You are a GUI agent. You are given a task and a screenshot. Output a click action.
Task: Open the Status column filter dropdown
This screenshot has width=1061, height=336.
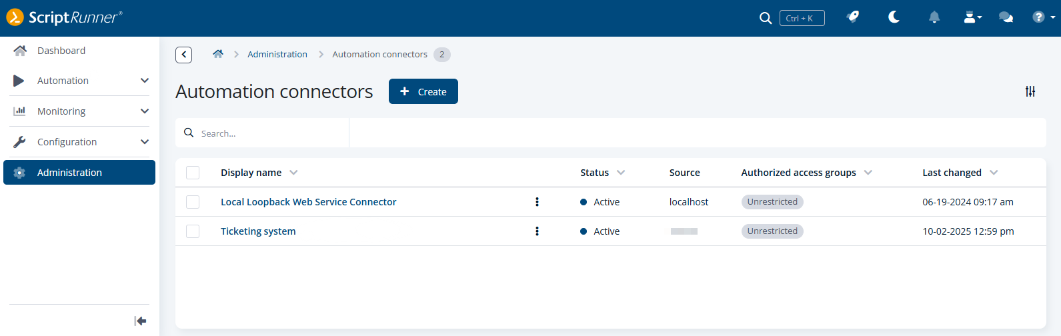click(621, 173)
